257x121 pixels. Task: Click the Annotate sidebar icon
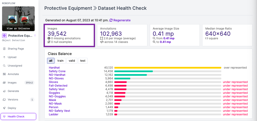[x=4, y=74]
